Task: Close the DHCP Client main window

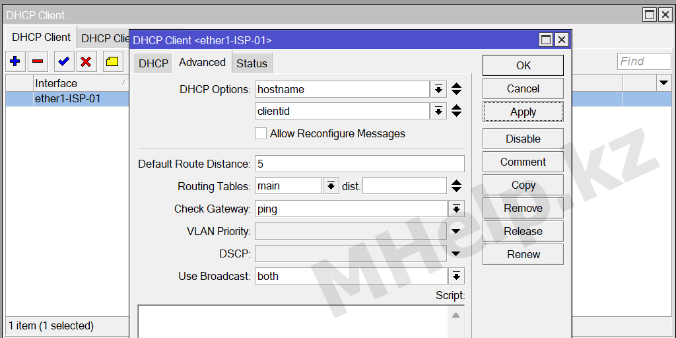Action: (x=665, y=15)
